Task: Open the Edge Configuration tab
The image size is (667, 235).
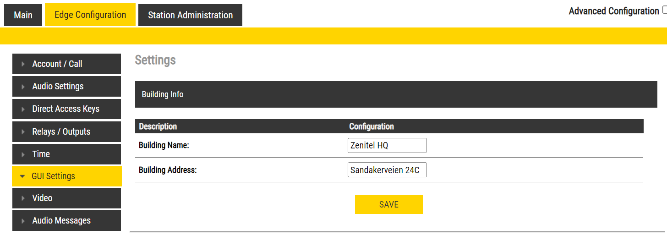Action: (x=90, y=15)
